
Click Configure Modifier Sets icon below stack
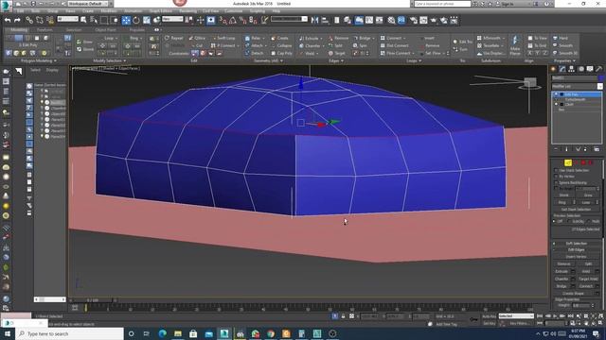coord(597,149)
